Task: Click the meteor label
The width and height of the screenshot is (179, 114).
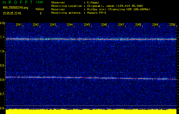Action: click(40, 9)
